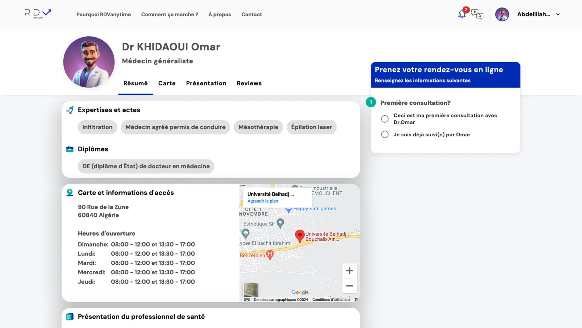Toggle satellite view map thumbnail

(251, 290)
